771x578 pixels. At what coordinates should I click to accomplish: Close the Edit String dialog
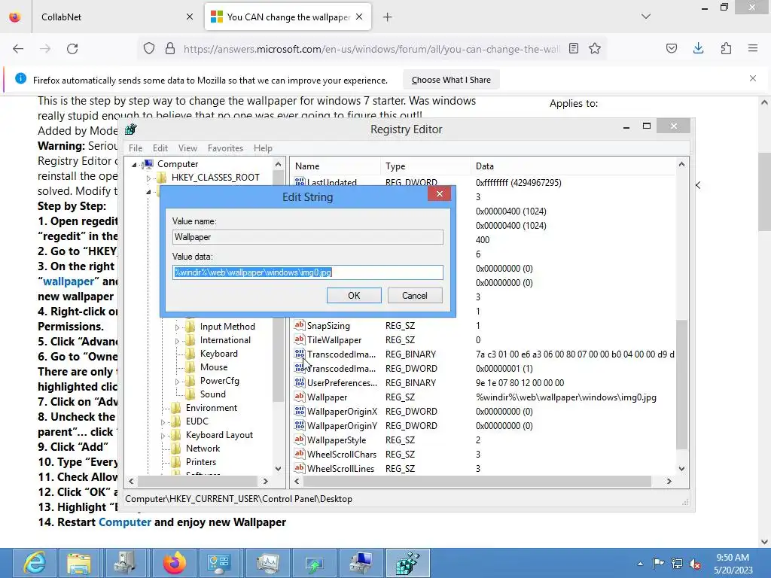pyautogui.click(x=439, y=193)
